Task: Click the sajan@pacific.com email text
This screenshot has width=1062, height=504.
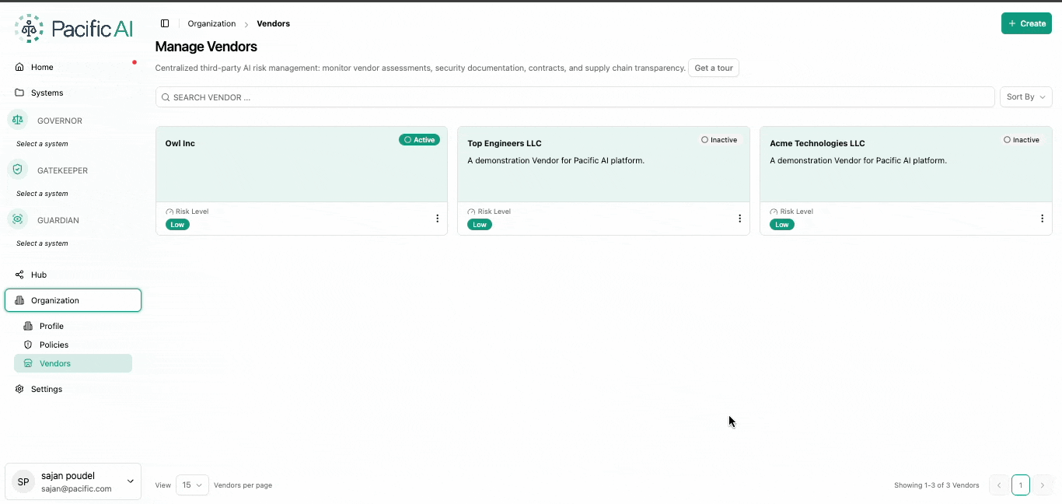Action: (x=76, y=489)
